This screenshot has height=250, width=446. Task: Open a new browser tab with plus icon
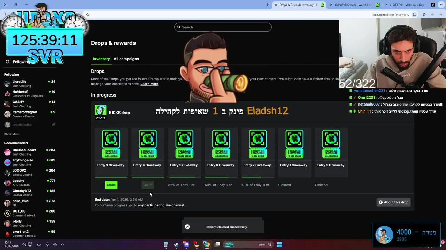(x=268, y=5)
